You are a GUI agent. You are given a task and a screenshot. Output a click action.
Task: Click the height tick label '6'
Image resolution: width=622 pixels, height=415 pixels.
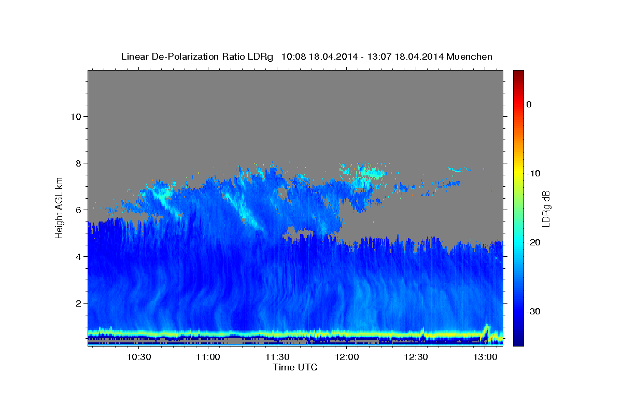(78, 210)
